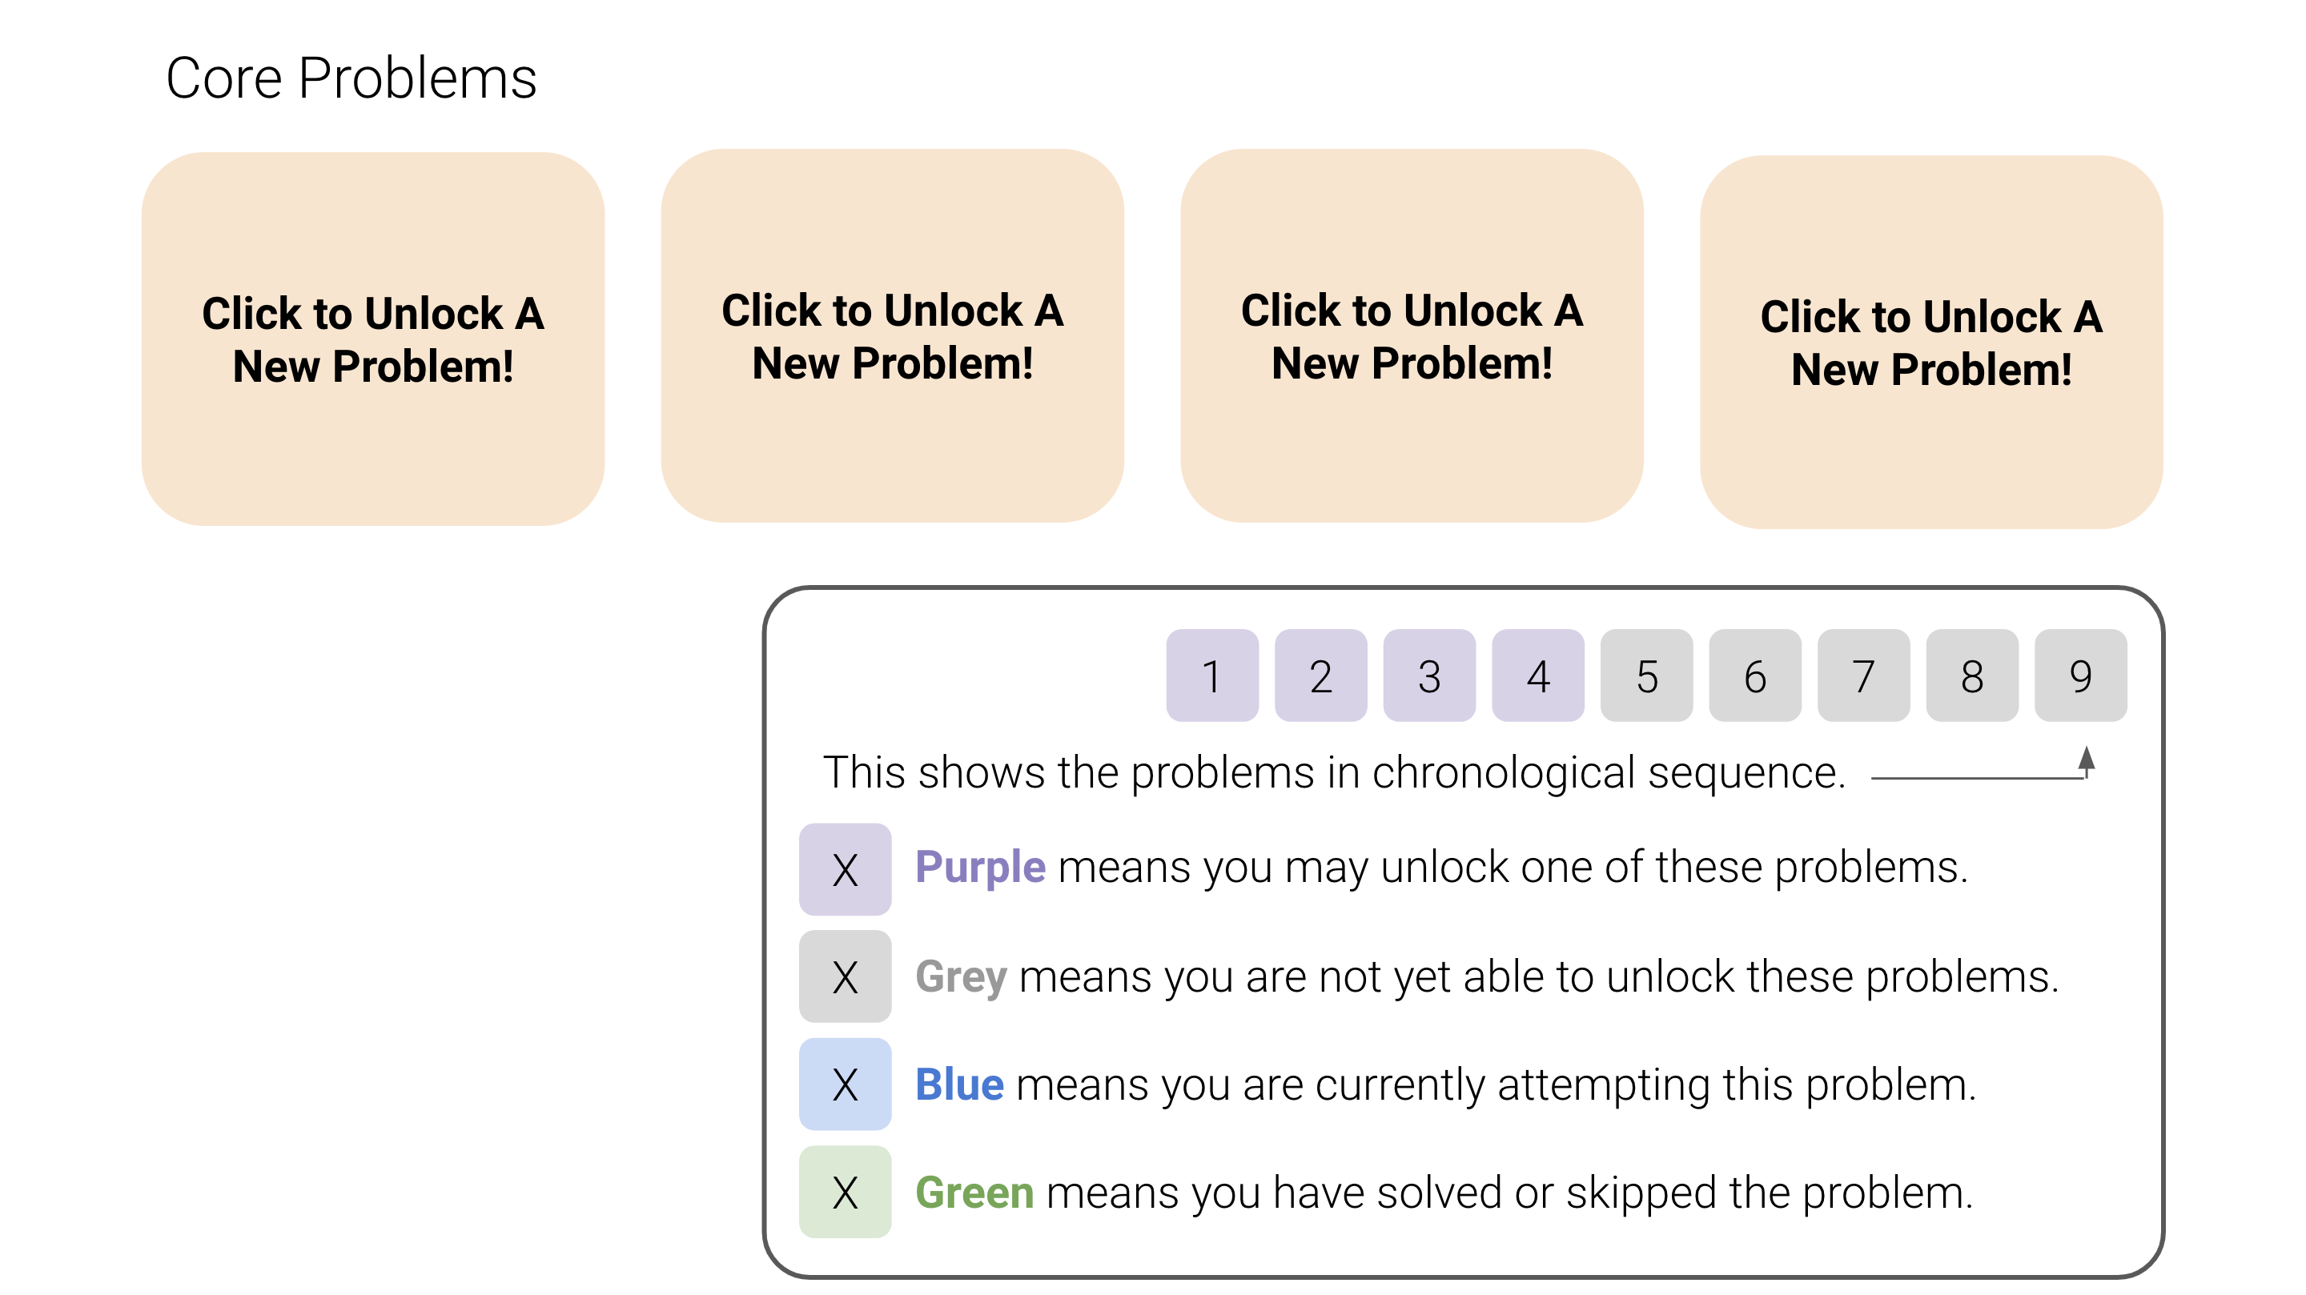This screenshot has width=2306, height=1295.
Task: Unlock the third new problem card
Action: (x=1412, y=335)
